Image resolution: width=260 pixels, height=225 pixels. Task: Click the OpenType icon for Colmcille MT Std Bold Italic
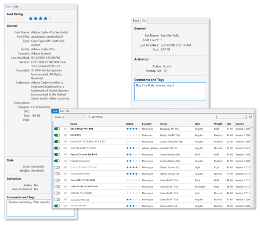(66, 187)
